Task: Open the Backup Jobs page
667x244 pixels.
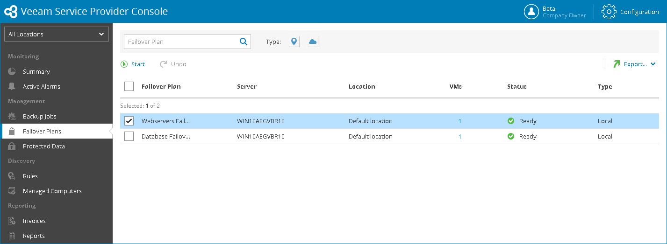Action: [39, 116]
